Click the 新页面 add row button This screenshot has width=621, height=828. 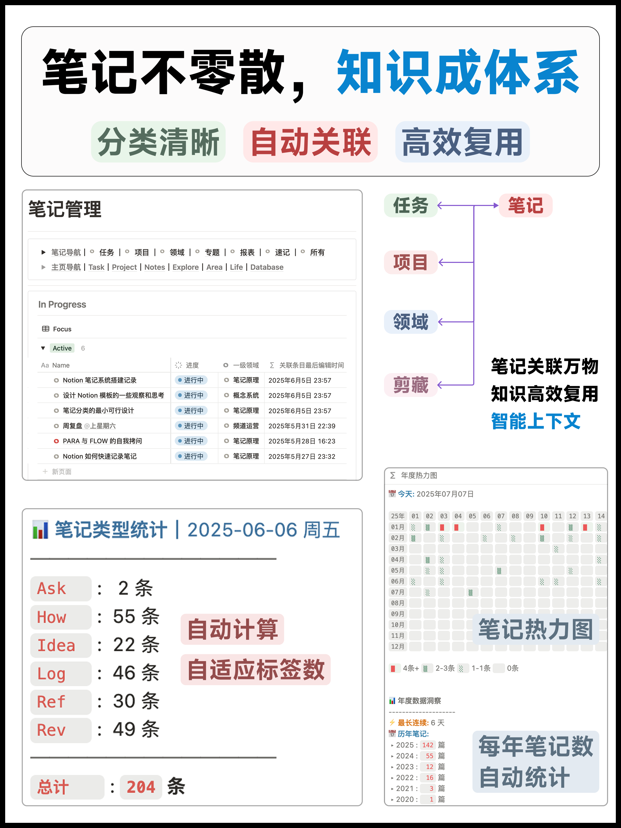pyautogui.click(x=57, y=472)
